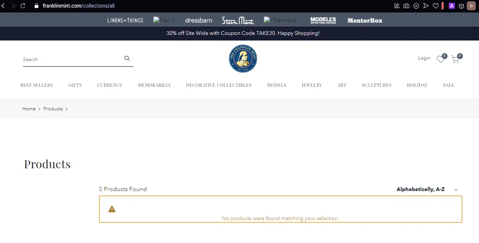Open the Farmers brand link
This screenshot has height=243, width=479.
click(x=280, y=20)
